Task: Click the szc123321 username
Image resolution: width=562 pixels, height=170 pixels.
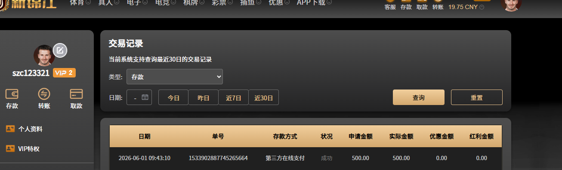Action: point(31,73)
